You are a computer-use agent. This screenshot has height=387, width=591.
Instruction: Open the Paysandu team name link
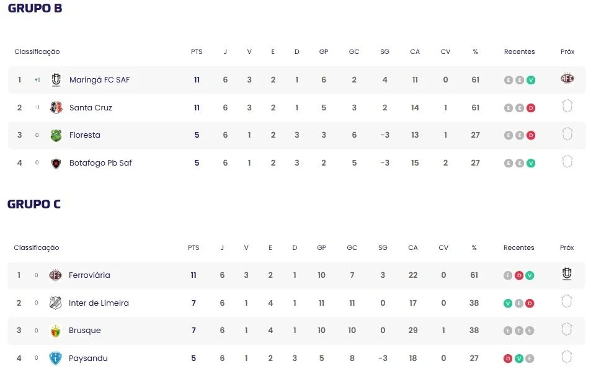(x=88, y=358)
